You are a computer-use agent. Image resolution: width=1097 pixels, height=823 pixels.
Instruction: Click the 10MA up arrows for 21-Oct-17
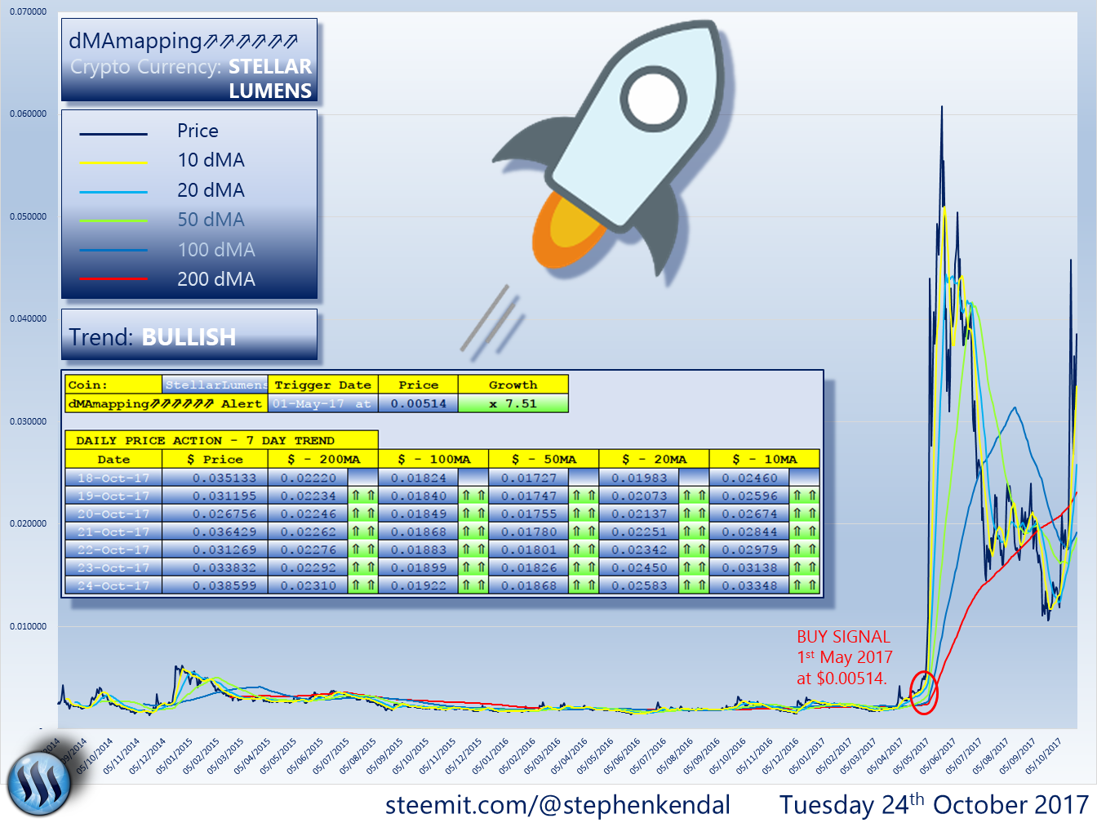click(x=804, y=532)
